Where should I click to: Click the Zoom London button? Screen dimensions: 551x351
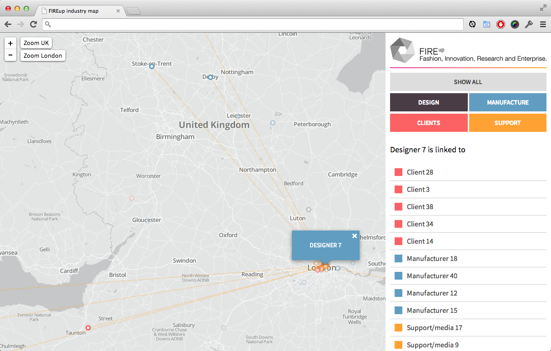click(43, 55)
